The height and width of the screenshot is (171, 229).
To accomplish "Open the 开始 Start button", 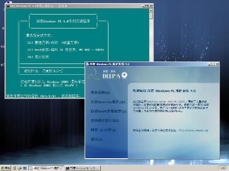I will 5,168.
